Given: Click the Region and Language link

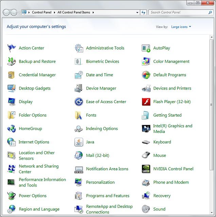Looking at the screenshot, I should pyautogui.click(x=39, y=209).
